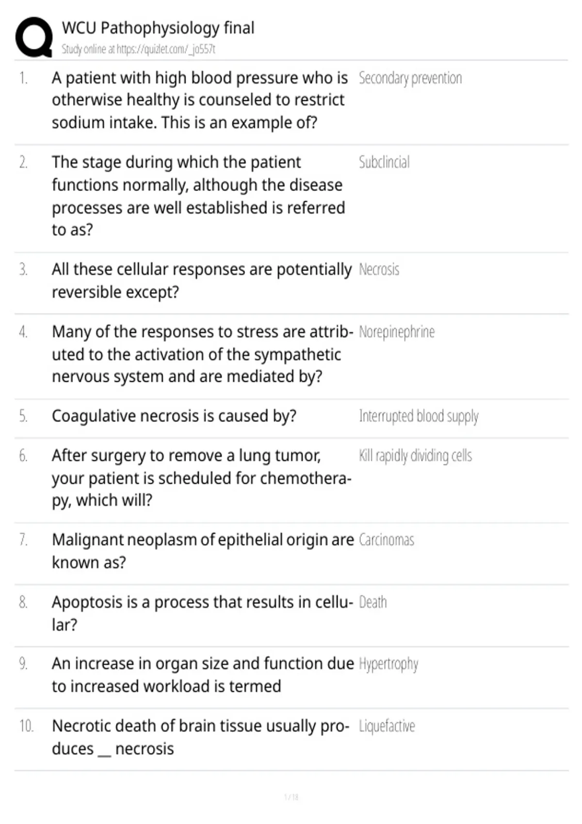Click question 7 about malignant neoplasm
The image size is (582, 824).
[203, 551]
